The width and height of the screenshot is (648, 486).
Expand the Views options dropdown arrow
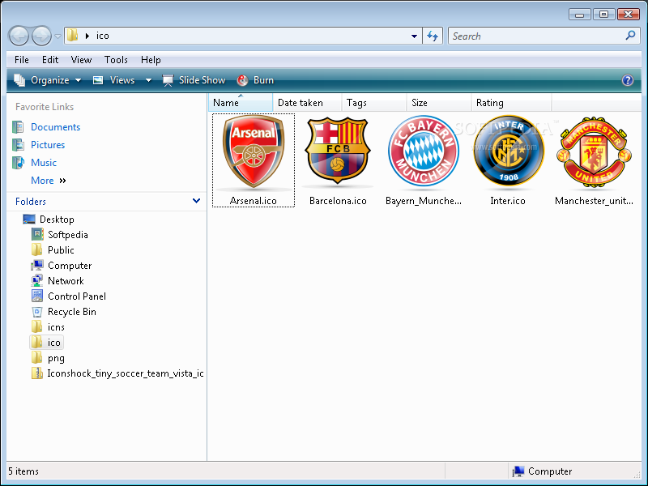[148, 80]
